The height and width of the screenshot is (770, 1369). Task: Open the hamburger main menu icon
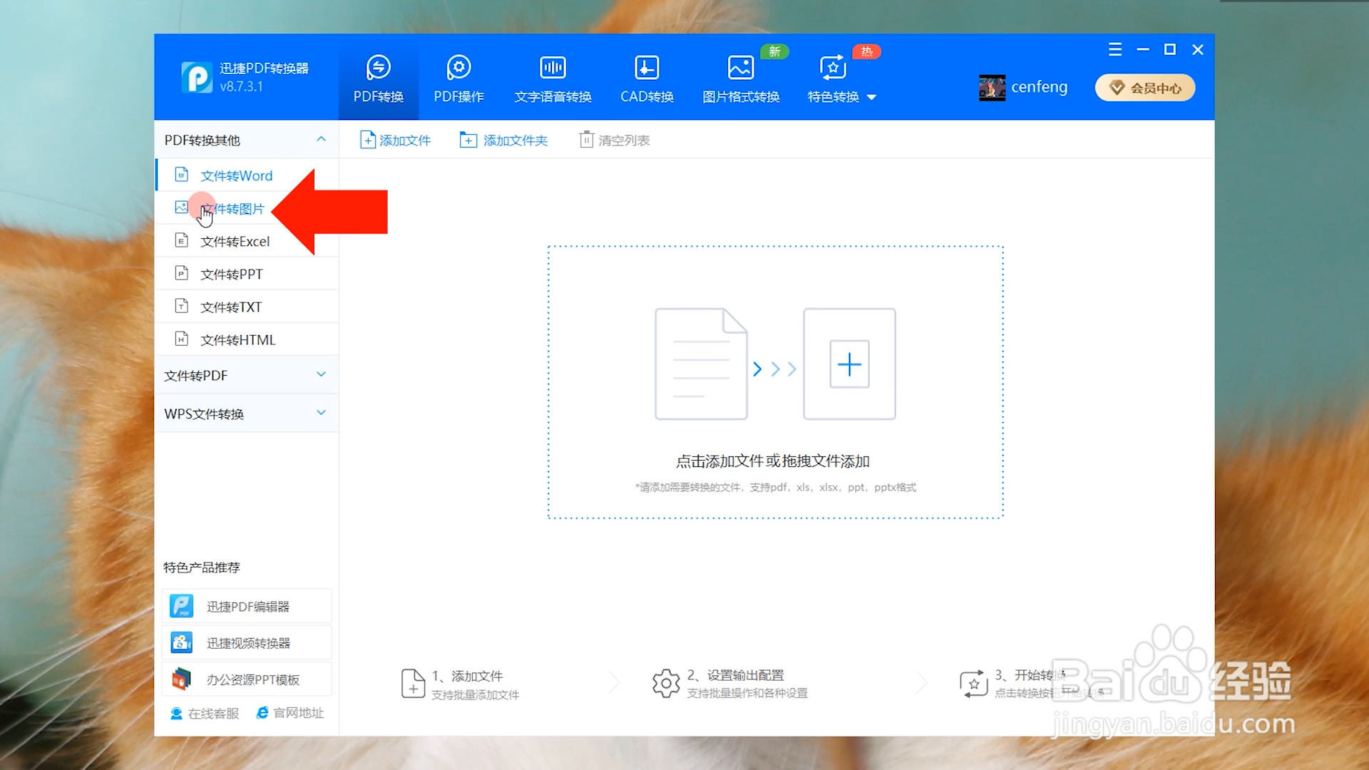[x=1115, y=49]
